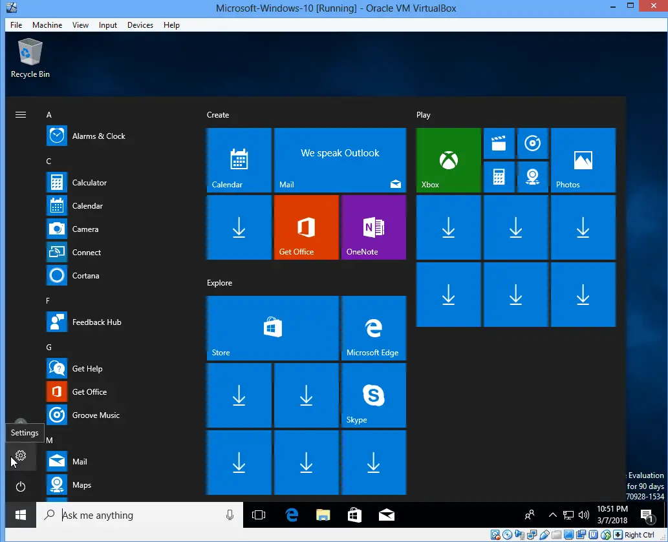Open File Explorer from the taskbar
The height and width of the screenshot is (542, 668).
click(323, 516)
